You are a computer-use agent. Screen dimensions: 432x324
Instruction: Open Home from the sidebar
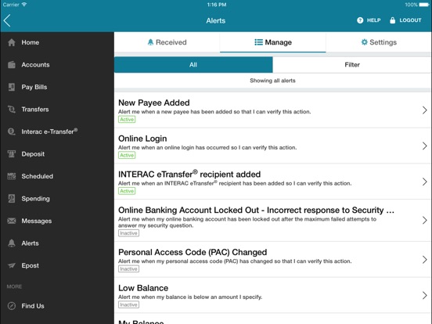pyautogui.click(x=57, y=42)
